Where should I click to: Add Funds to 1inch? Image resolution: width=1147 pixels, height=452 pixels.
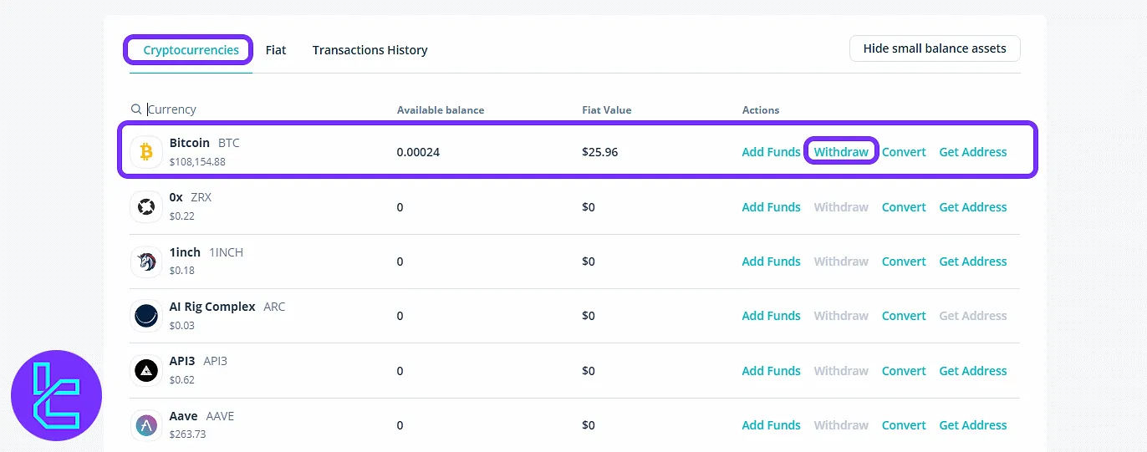pyautogui.click(x=771, y=262)
